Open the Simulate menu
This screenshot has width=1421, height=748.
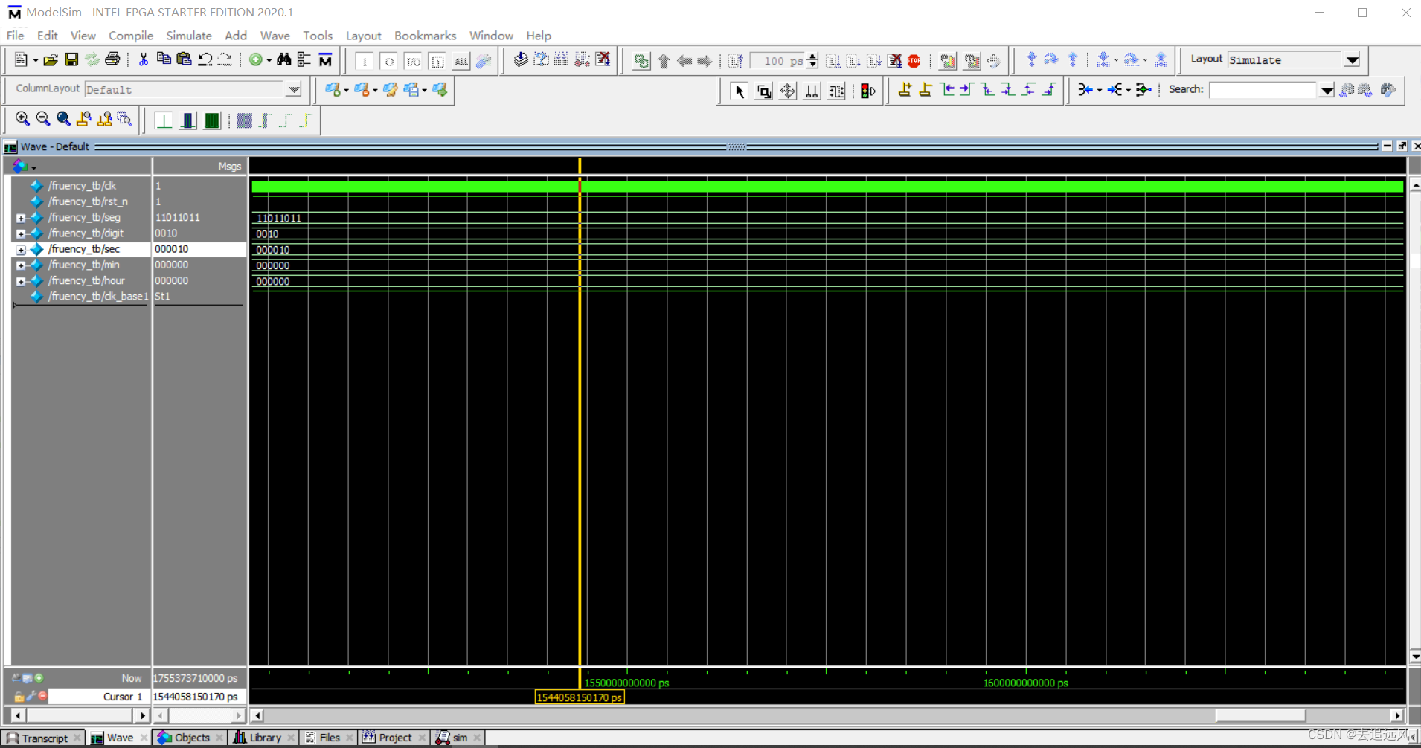click(189, 36)
